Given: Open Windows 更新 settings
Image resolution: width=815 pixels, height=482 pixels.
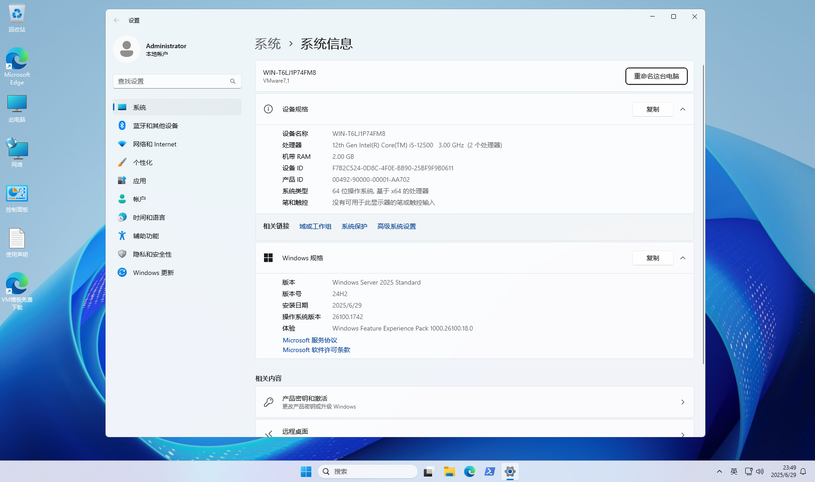Looking at the screenshot, I should pyautogui.click(x=177, y=273).
